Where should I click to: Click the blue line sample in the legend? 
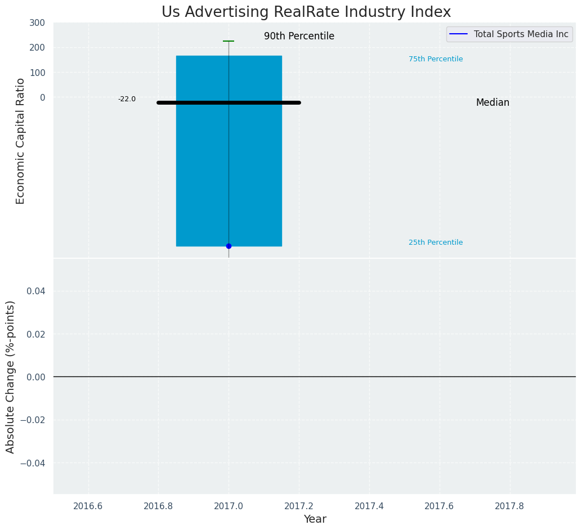(459, 34)
